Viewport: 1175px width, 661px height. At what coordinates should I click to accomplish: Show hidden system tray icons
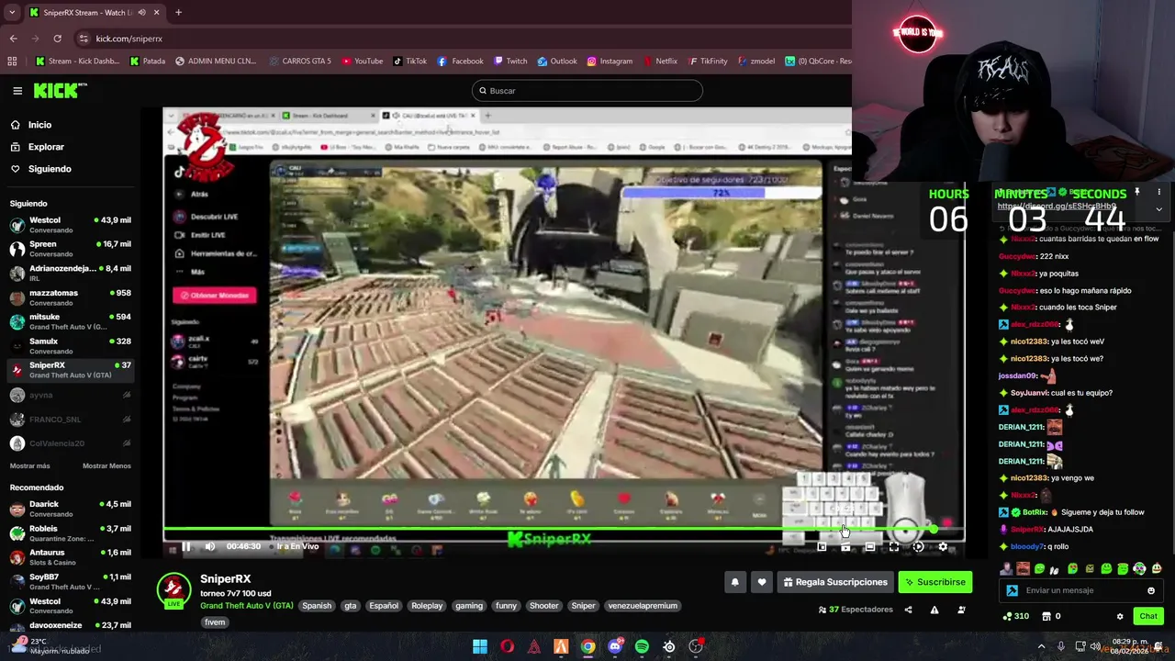pyautogui.click(x=1041, y=647)
